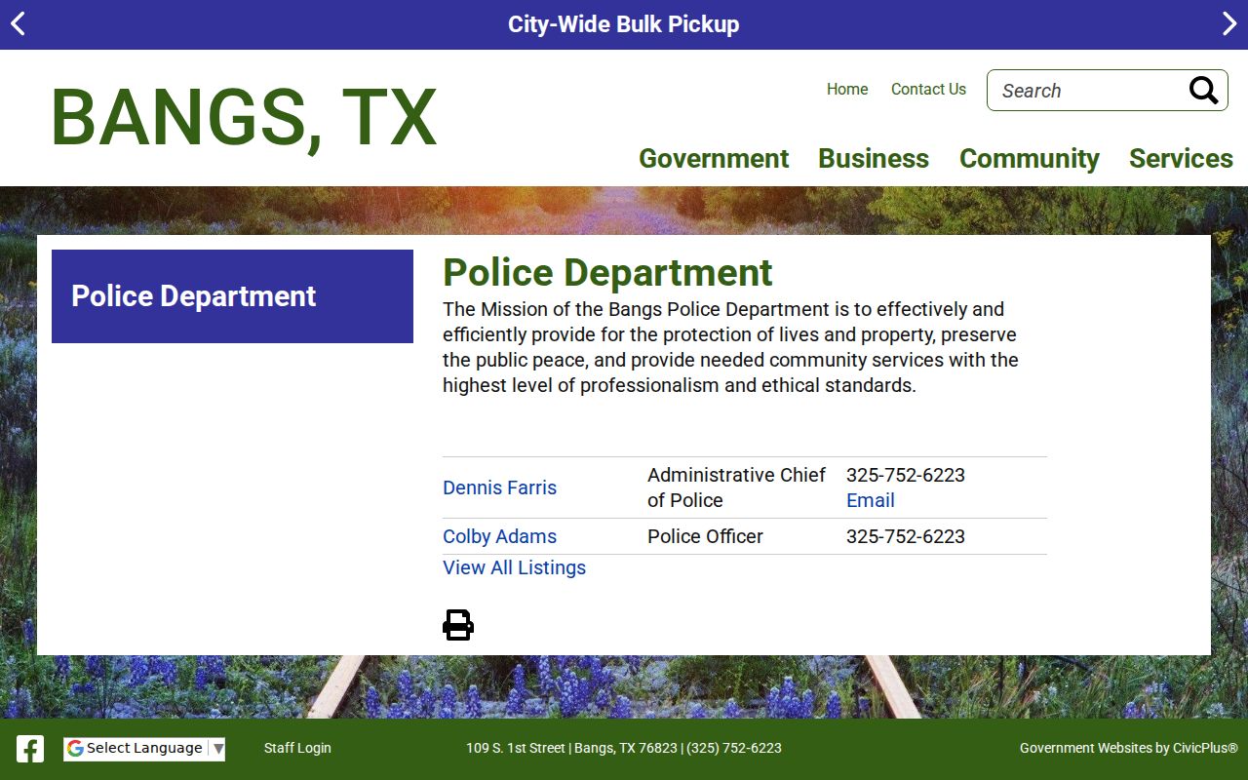The height and width of the screenshot is (780, 1248).
Task: Open the city's Facebook page icon
Action: pos(30,749)
